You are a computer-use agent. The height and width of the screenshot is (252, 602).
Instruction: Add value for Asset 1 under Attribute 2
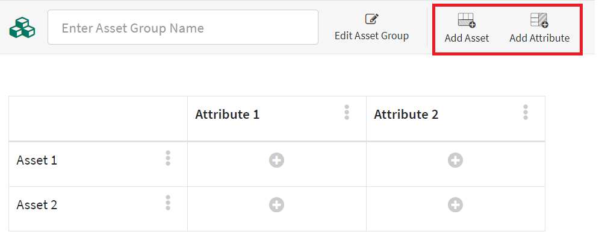tap(455, 160)
